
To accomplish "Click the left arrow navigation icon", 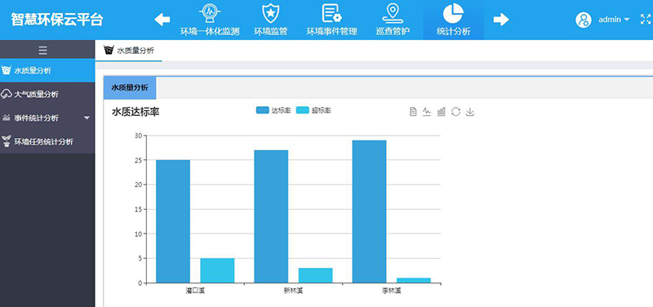I will (162, 20).
